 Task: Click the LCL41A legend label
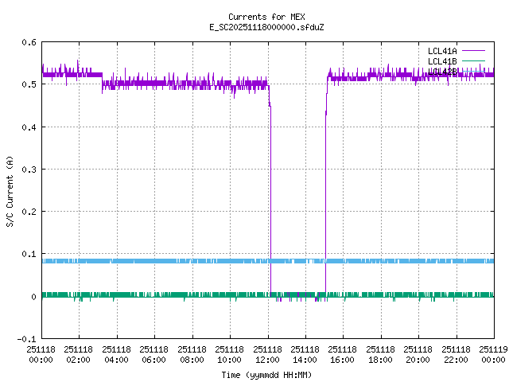point(441,51)
